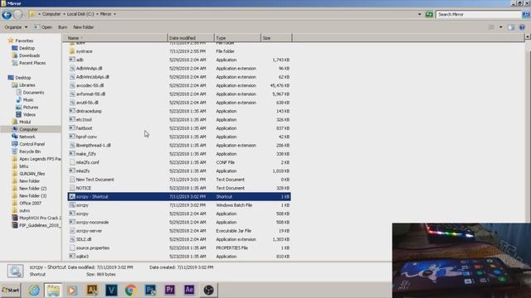Select the avcodec-56.dll file
The height and width of the screenshot is (298, 531).
90,85
